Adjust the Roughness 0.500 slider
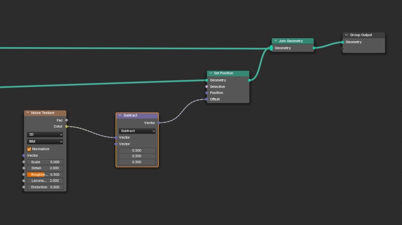 click(45, 174)
